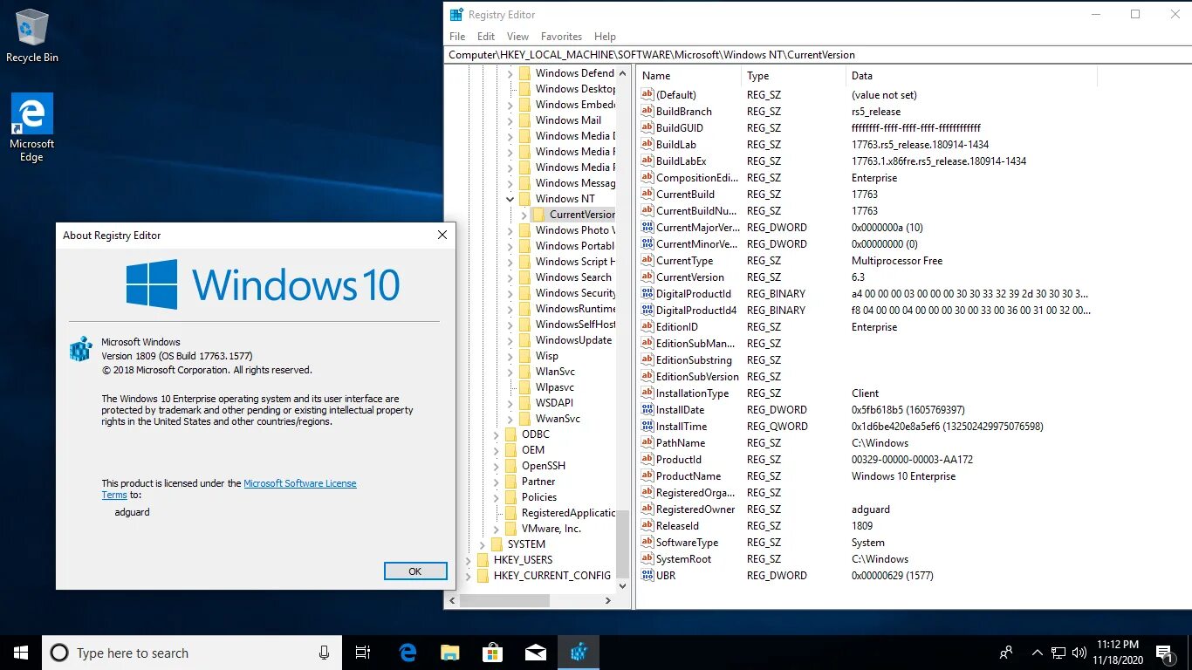
Task: Select the BuildBranch string value icon
Action: tap(647, 112)
